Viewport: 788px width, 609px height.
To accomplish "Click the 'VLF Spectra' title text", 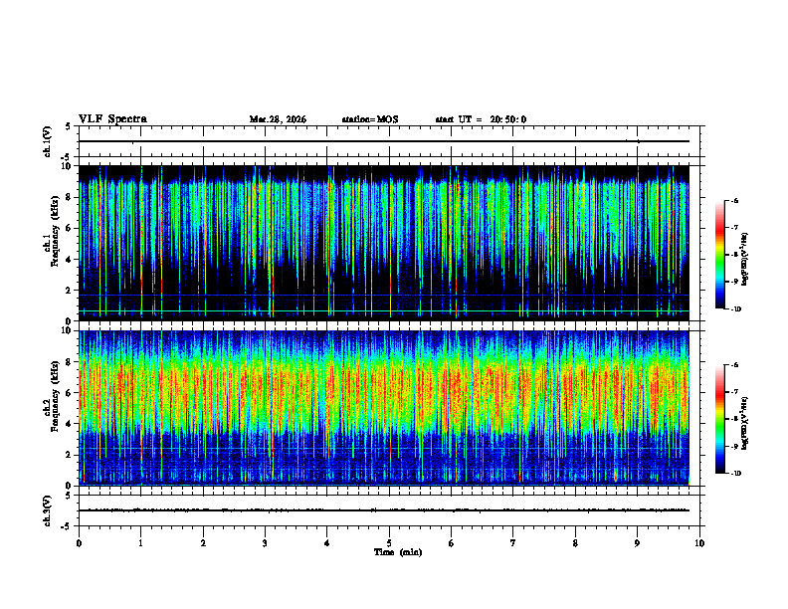I will (112, 119).
